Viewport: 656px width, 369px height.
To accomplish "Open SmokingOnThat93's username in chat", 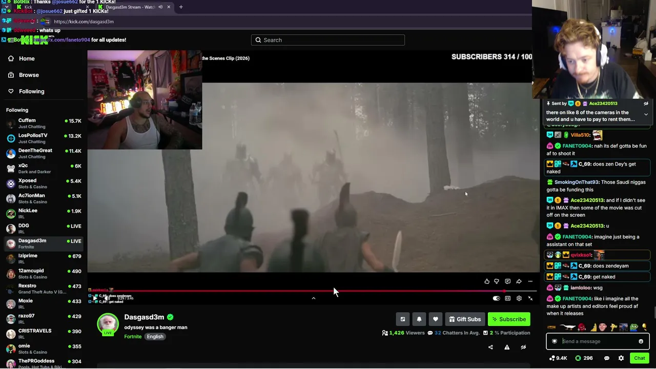I will pyautogui.click(x=577, y=182).
